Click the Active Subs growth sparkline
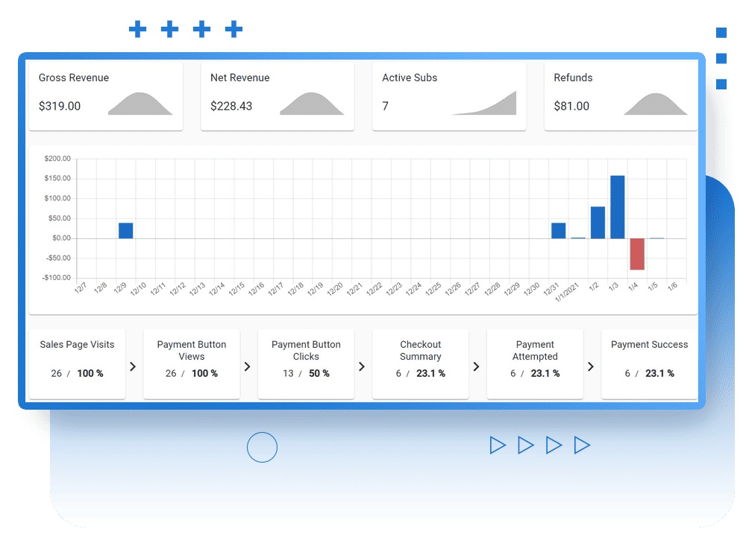746x549 pixels. point(486,104)
